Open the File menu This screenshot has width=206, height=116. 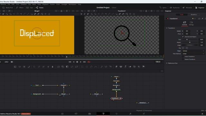pyautogui.click(x=9, y=4)
